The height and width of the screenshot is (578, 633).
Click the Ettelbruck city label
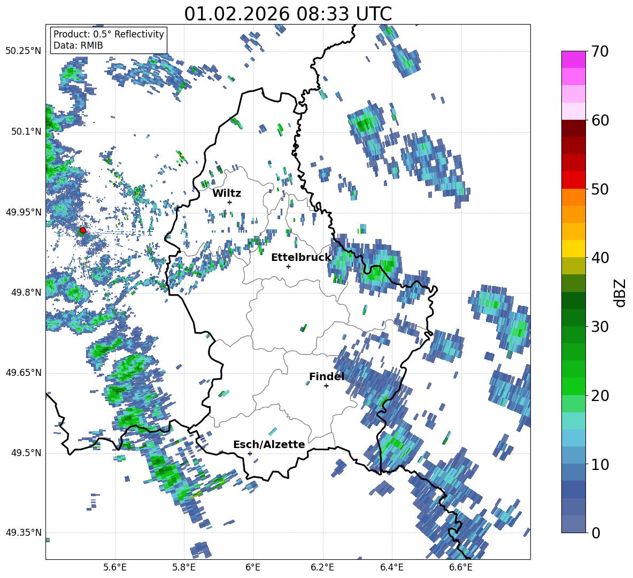(x=301, y=258)
